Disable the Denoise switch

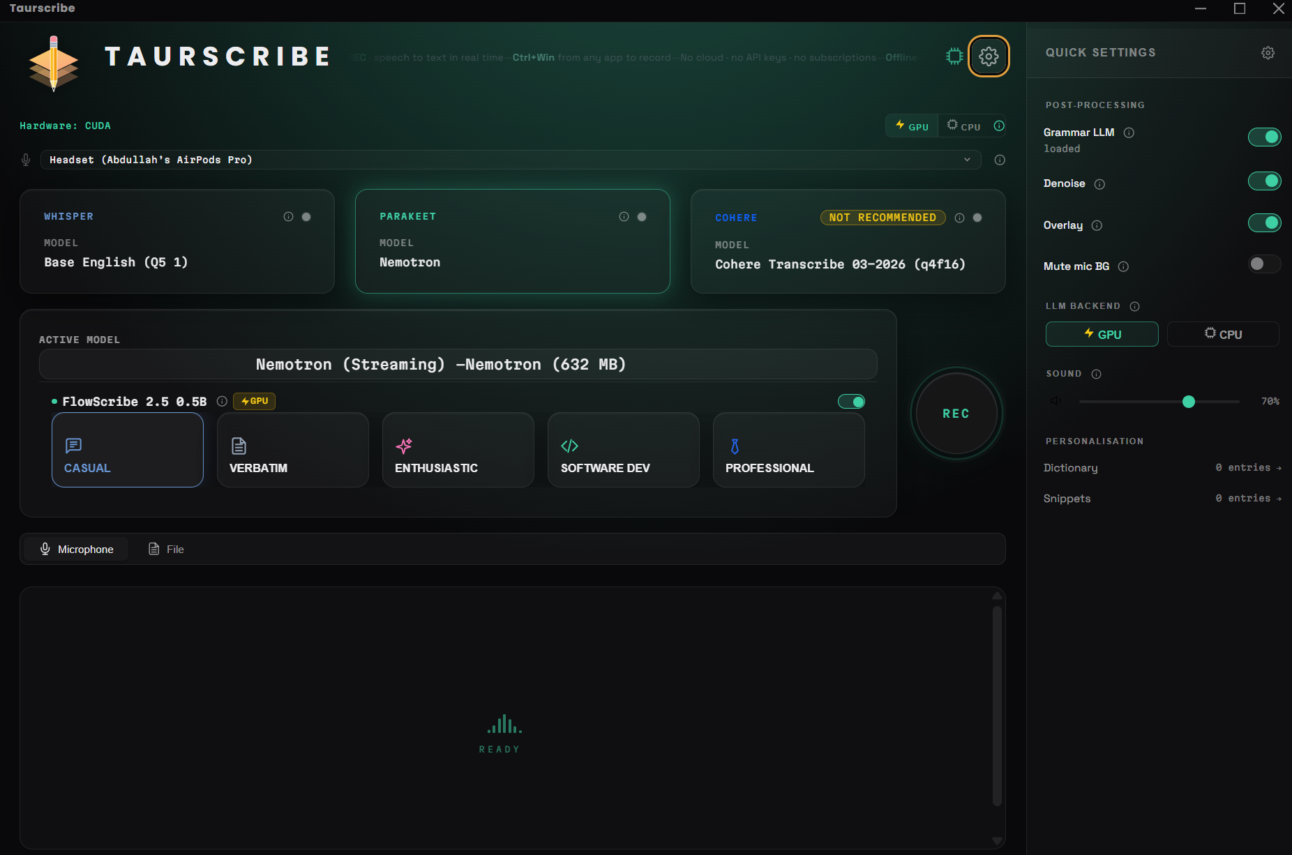(x=1264, y=181)
